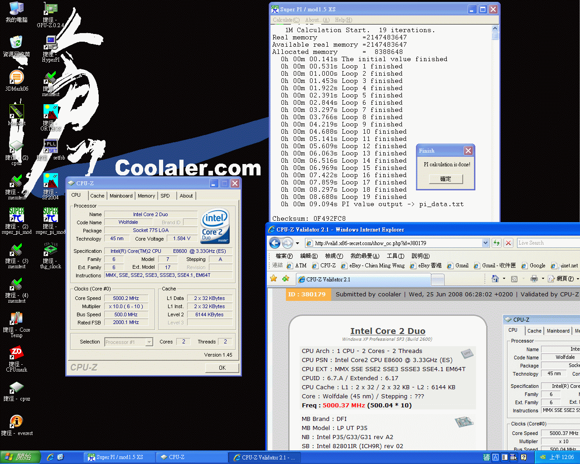Open the MemSet desktop icon
The height and width of the screenshot is (464, 580).
[17, 116]
